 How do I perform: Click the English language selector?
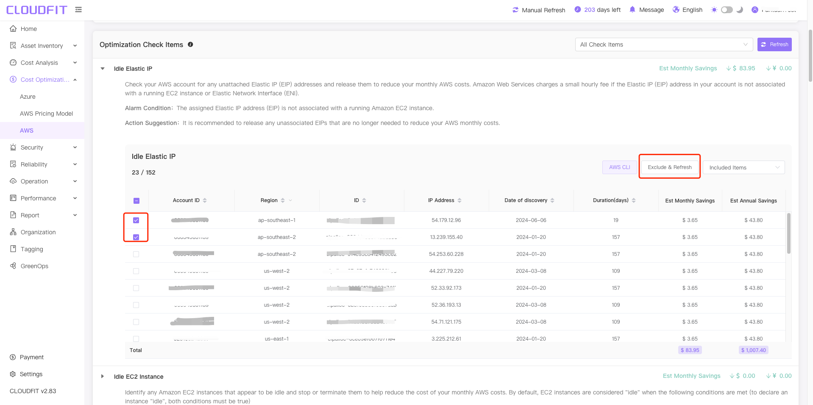pos(692,10)
